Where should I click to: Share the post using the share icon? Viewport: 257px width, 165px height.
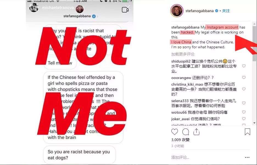click(x=196, y=132)
